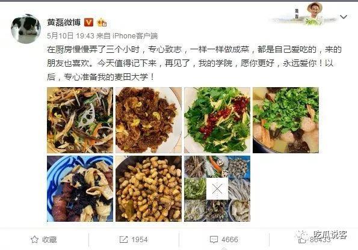
Task: Open the cilantro and chili salad photo
Action: pos(217,120)
